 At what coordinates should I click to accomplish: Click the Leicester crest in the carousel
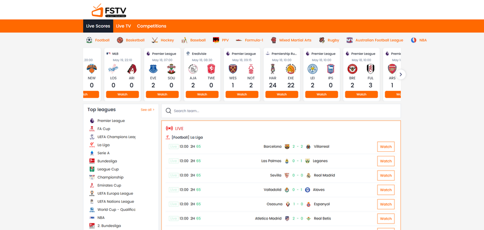coord(313,69)
